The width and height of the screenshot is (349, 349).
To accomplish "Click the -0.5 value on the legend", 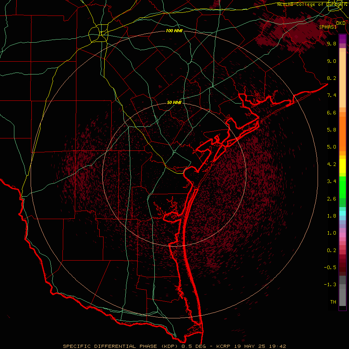I will 330,268.
